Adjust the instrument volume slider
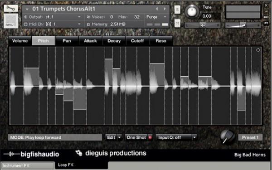This screenshot has height=170, width=272. tap(243, 25)
